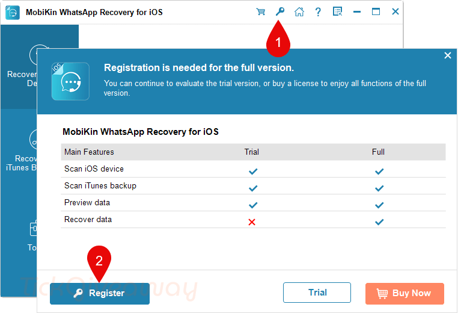The image size is (458, 313).
Task: Open the shopping cart icon in title bar
Action: 260,11
